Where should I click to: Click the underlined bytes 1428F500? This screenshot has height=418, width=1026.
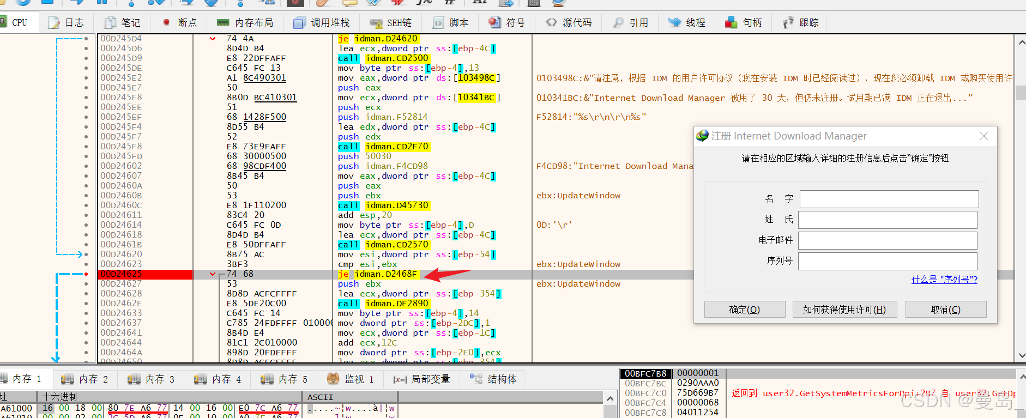coord(264,117)
